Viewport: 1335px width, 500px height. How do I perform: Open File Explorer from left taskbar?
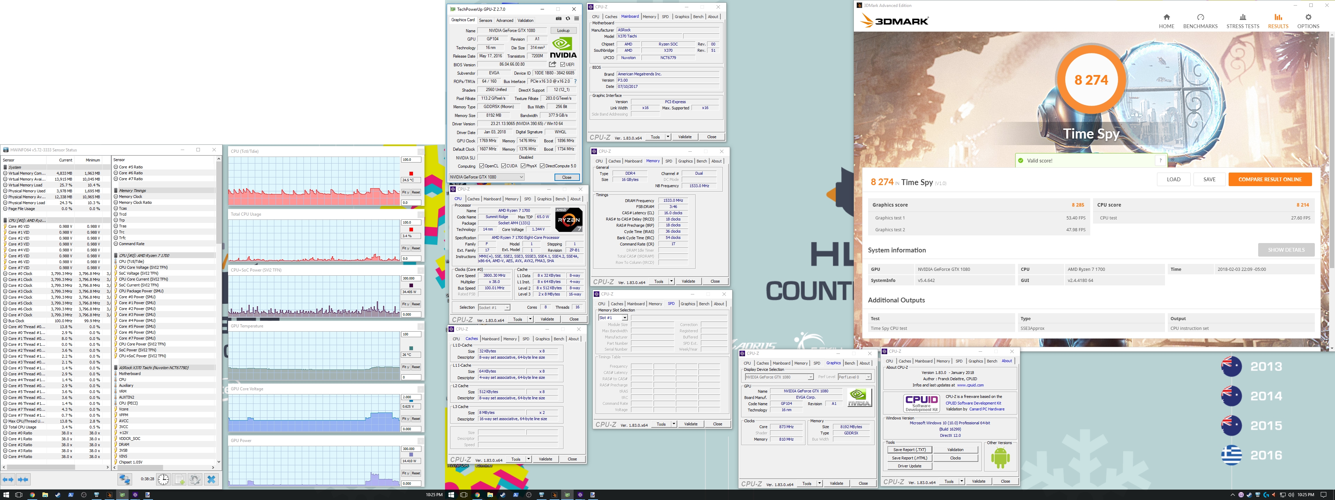(x=45, y=495)
